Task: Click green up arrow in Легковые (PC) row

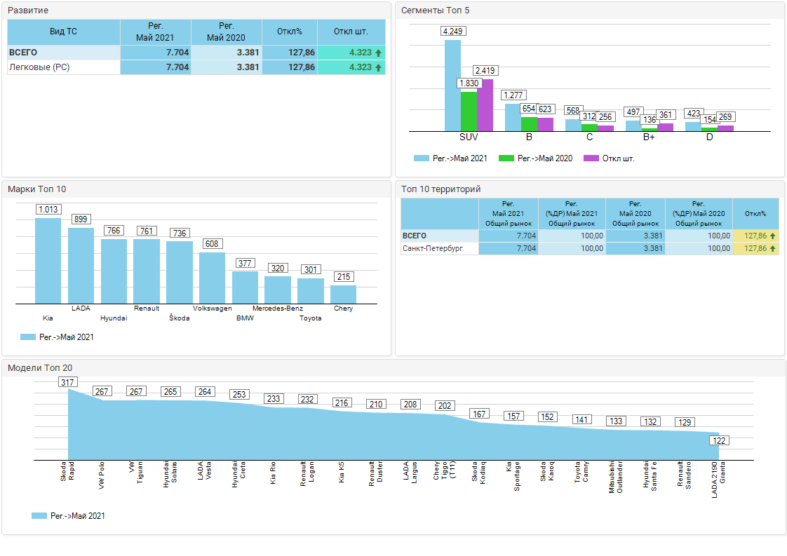Action: coord(379,67)
